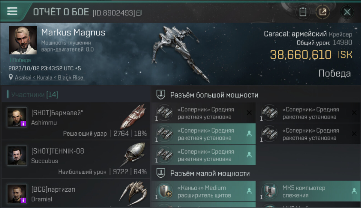Select participant [BCG]партизан Dramiel row
Viewport: 361px width, 208px height.
[76, 193]
